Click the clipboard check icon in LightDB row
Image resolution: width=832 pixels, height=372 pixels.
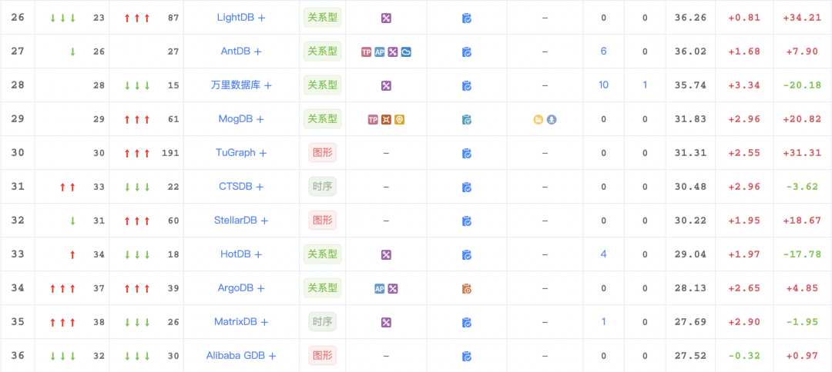pos(467,18)
